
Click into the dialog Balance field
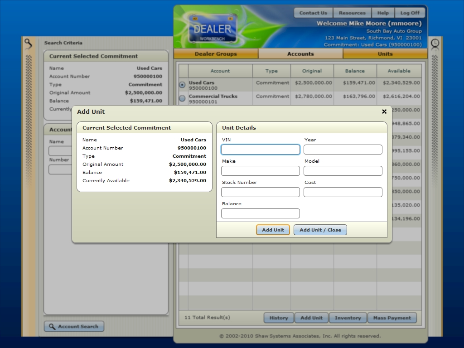(261, 213)
